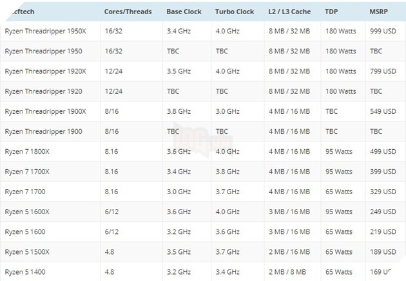Click 3.0 GHz base clock of Ryzen 7 1700
Image resolution: width=406 pixels, height=281 pixels.
179,192
